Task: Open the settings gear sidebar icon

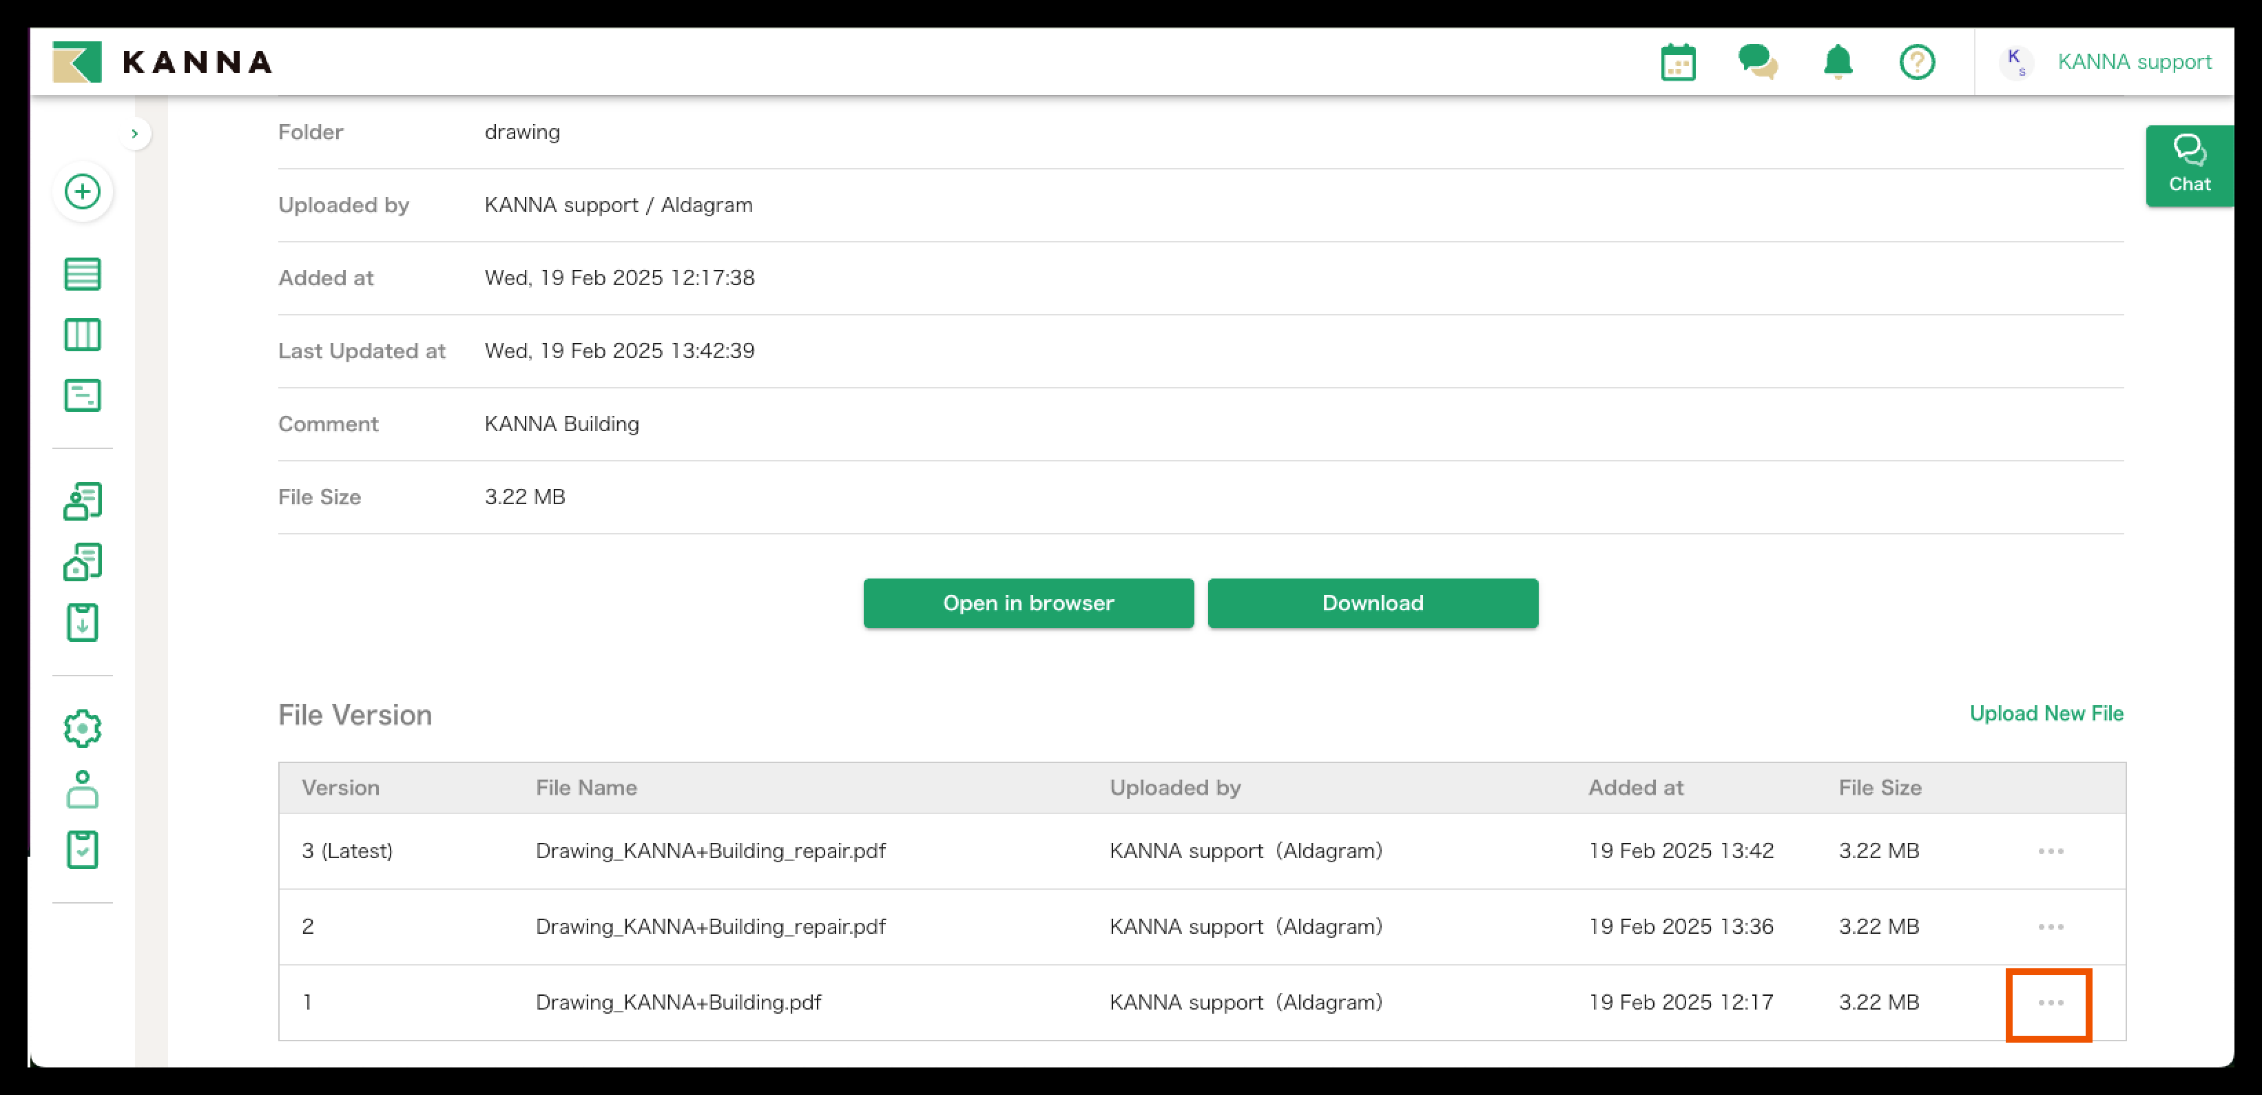Action: point(83,729)
